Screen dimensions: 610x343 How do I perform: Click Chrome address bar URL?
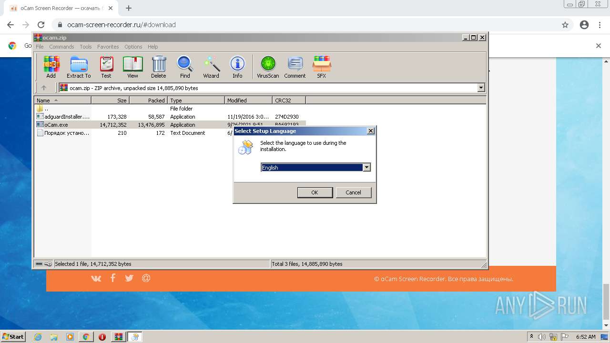coord(122,25)
